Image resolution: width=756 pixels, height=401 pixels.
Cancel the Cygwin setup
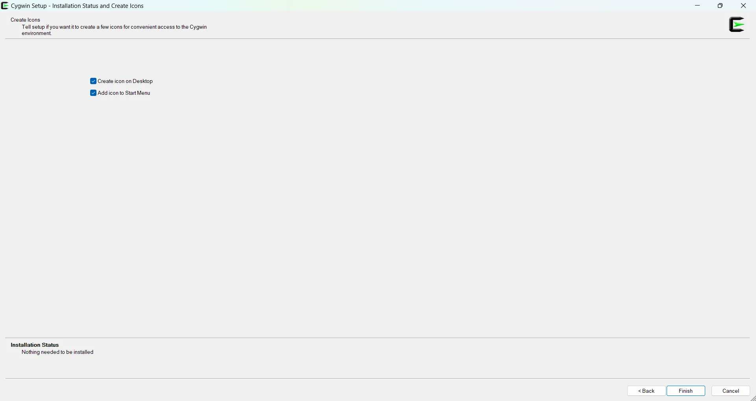click(731, 391)
